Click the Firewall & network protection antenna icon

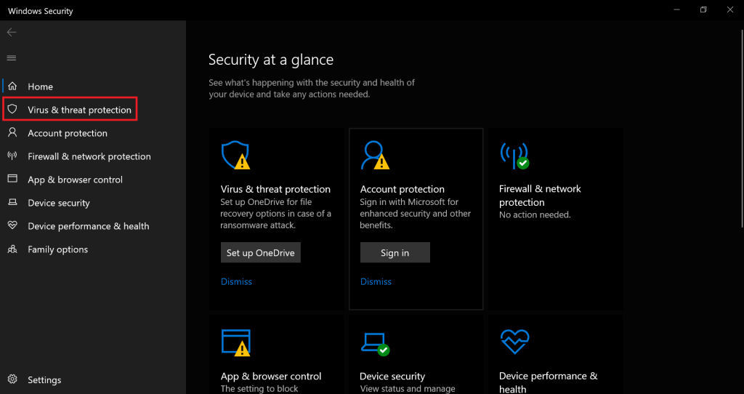(x=514, y=155)
